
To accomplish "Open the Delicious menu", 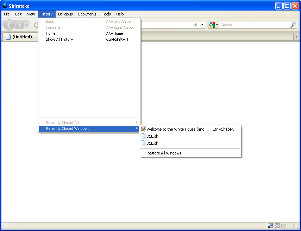I will 65,14.
